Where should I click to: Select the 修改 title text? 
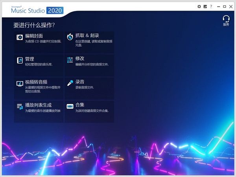(x=80, y=58)
